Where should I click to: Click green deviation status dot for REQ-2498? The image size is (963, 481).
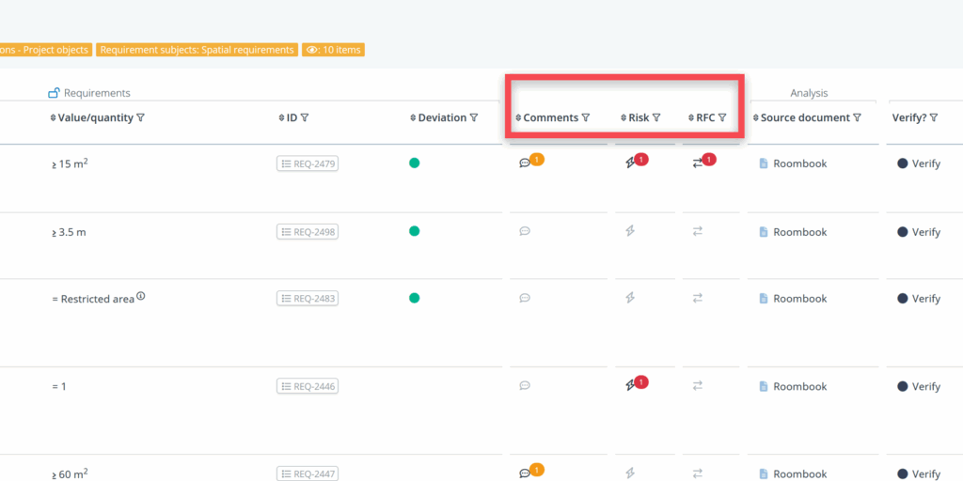click(415, 231)
